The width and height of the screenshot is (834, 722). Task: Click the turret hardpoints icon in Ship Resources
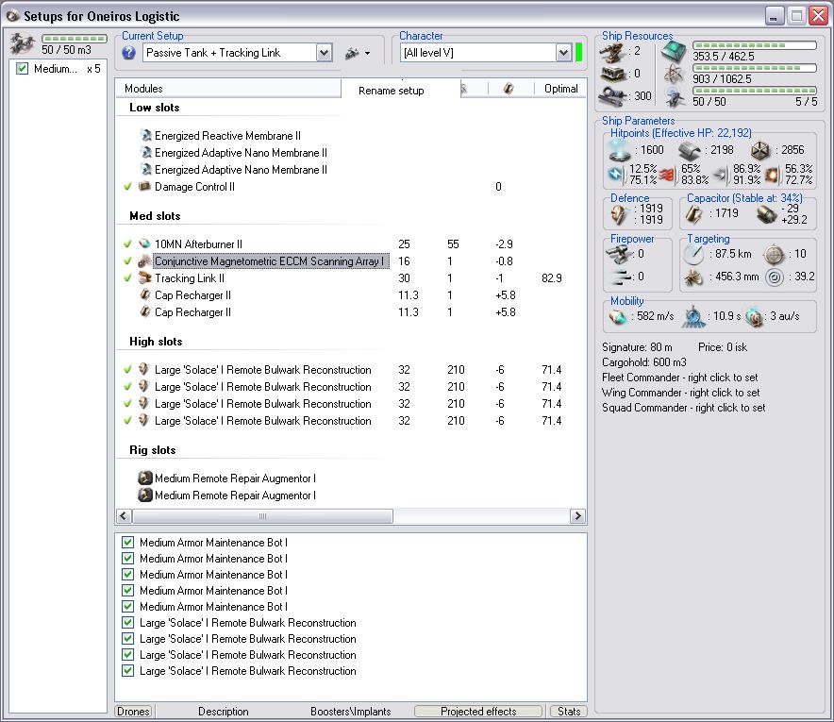tap(613, 52)
